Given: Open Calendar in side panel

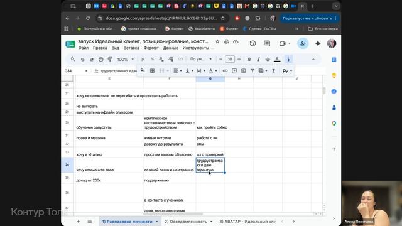Looking at the screenshot, I should point(334,60).
